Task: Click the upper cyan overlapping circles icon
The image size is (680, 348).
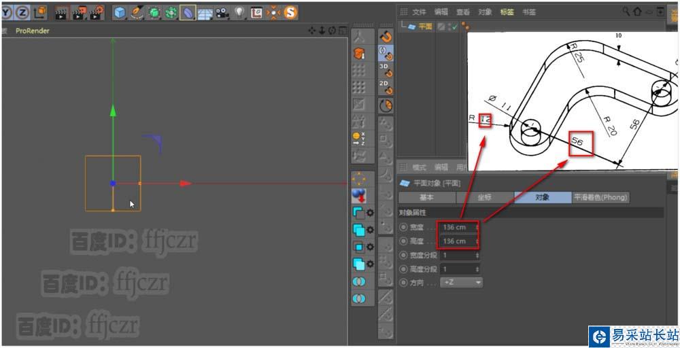Action: pos(359,281)
